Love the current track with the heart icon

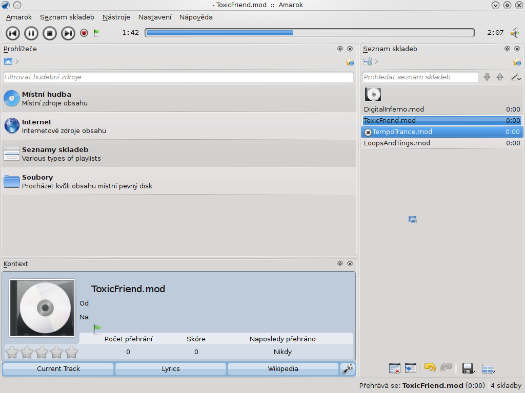click(x=84, y=33)
